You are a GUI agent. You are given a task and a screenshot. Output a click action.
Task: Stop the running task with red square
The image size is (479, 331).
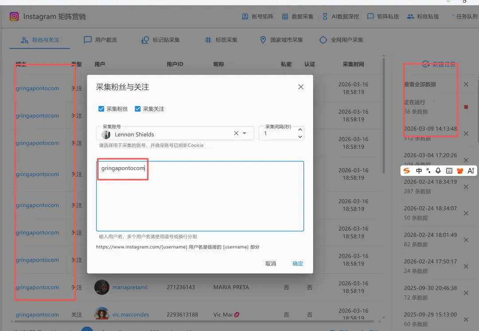click(467, 106)
